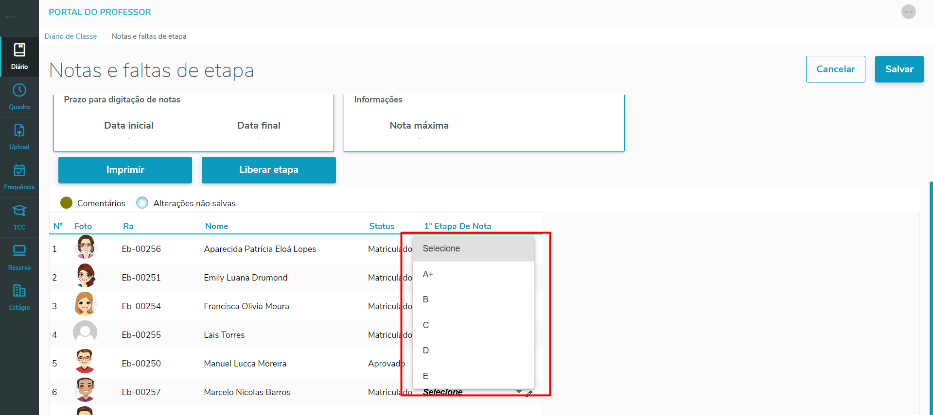Open Aparecida Patrícia Eloá Lopes' photo

[x=86, y=247]
